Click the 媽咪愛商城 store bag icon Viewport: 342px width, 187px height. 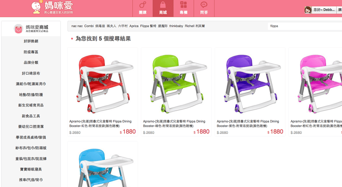point(18,29)
